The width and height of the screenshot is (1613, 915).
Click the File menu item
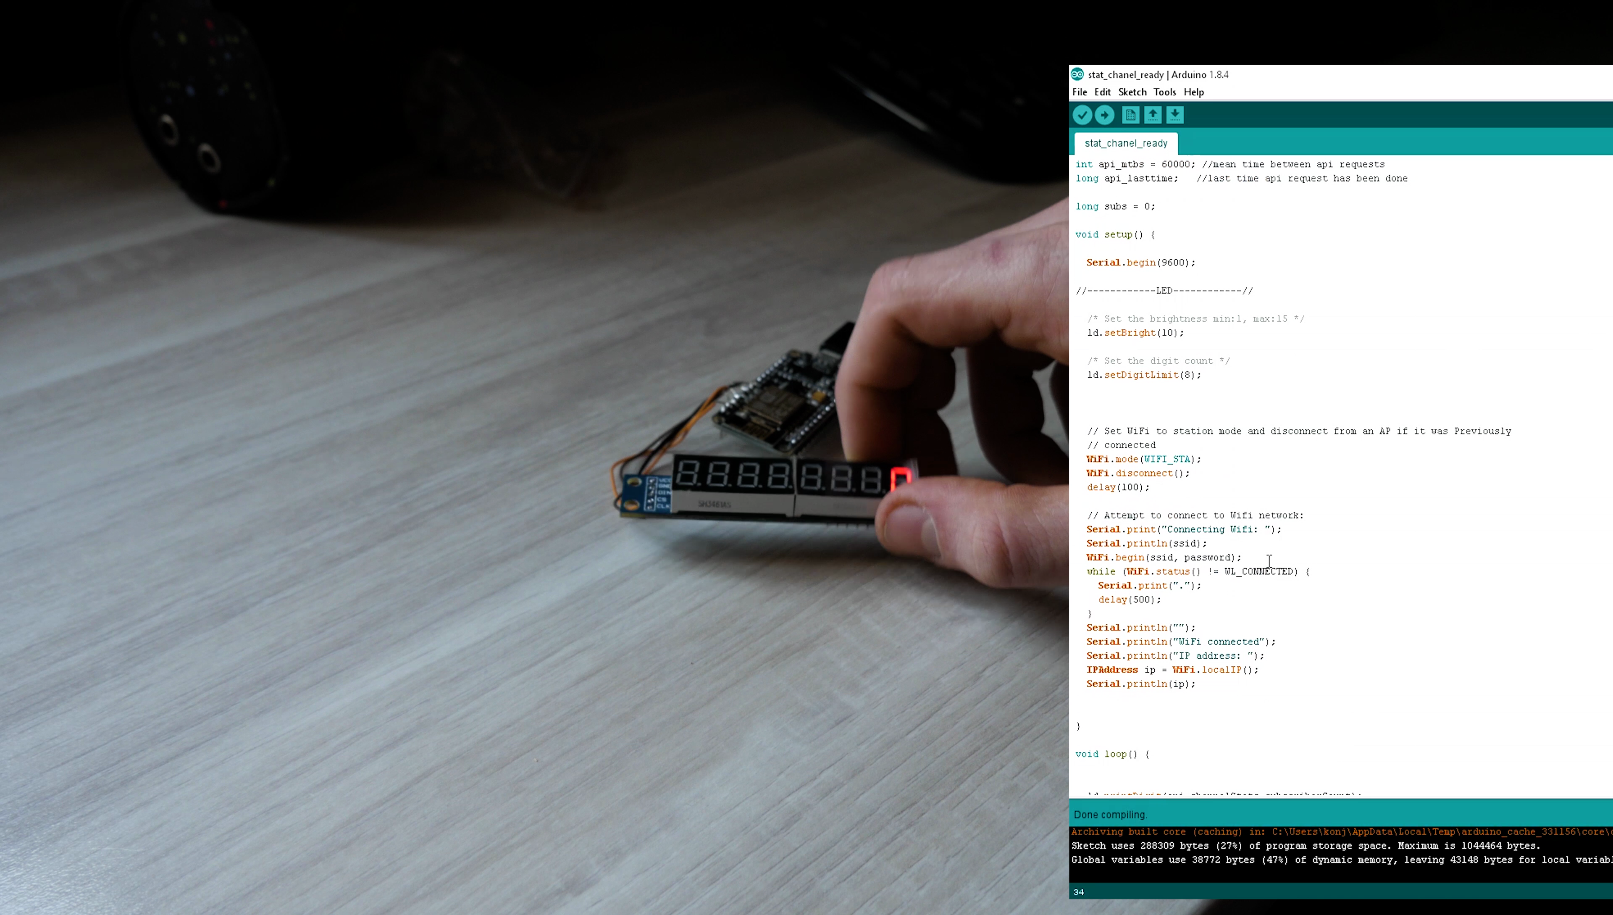tap(1080, 92)
